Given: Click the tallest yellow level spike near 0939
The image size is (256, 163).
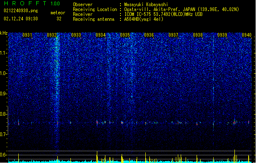Looking at the screenshot, I should tap(234, 156).
